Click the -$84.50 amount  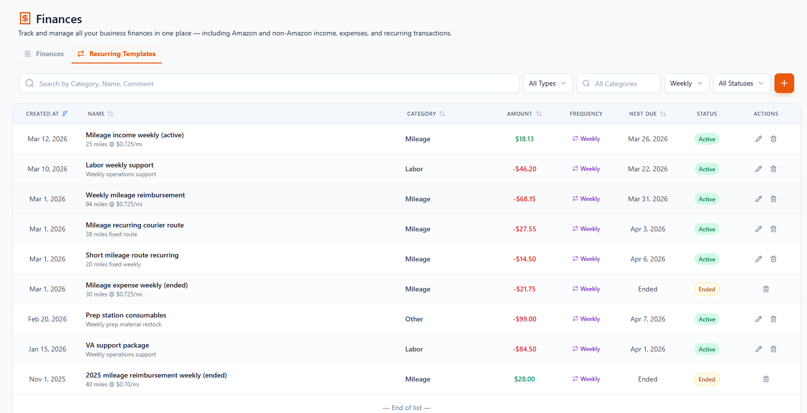[525, 349]
